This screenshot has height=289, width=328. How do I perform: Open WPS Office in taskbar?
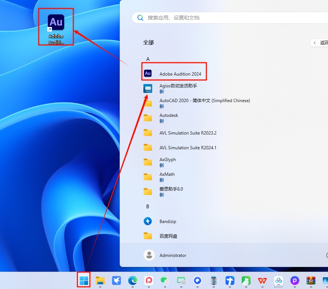coord(262,281)
